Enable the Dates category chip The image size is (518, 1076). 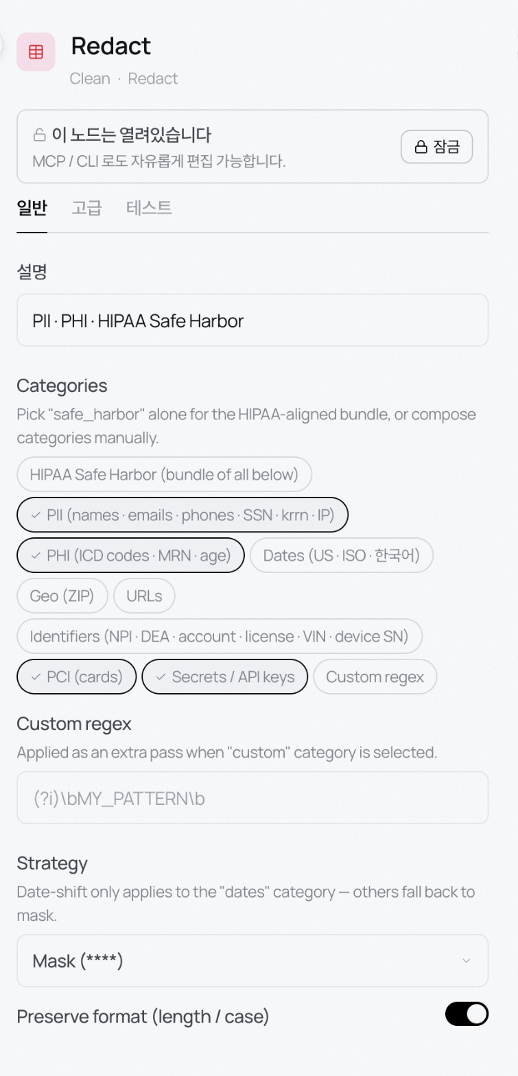tap(342, 555)
